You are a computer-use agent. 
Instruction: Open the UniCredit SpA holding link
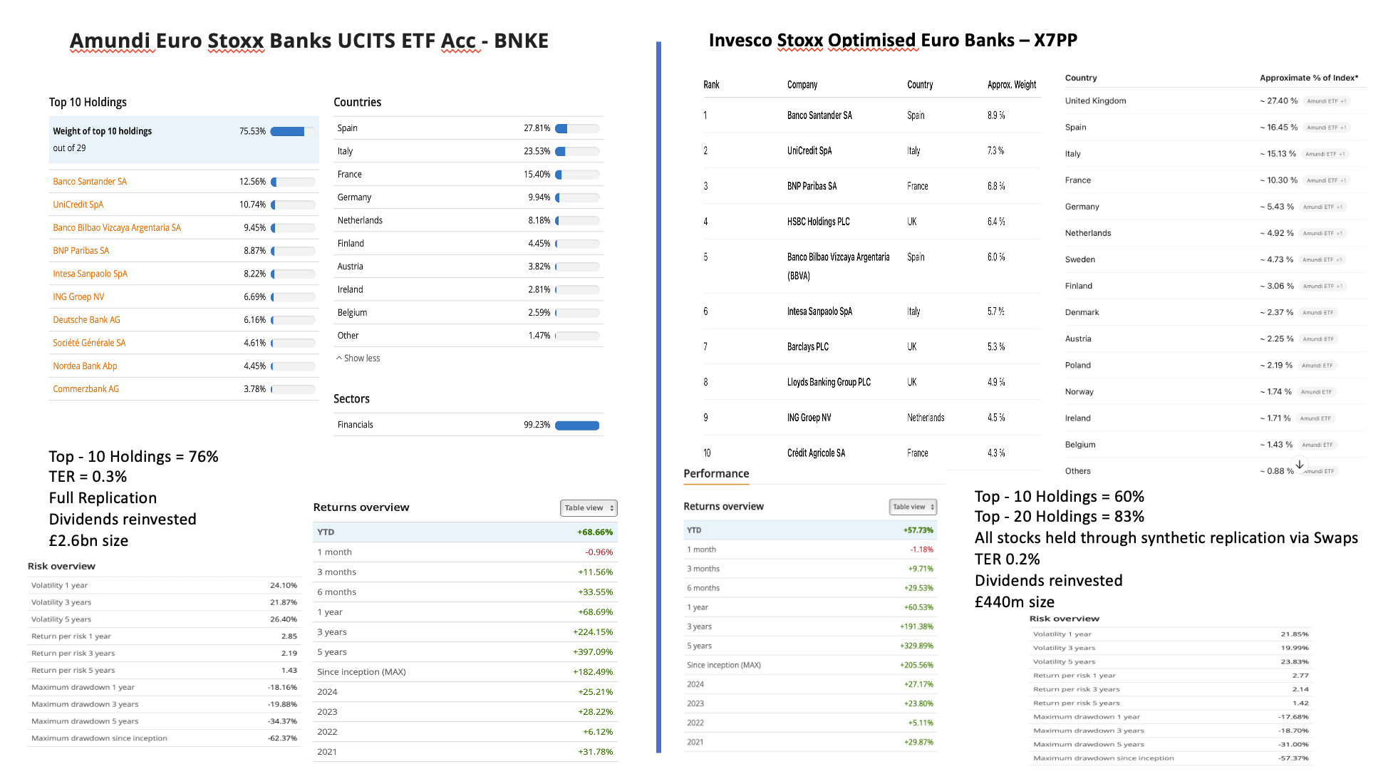tap(78, 205)
